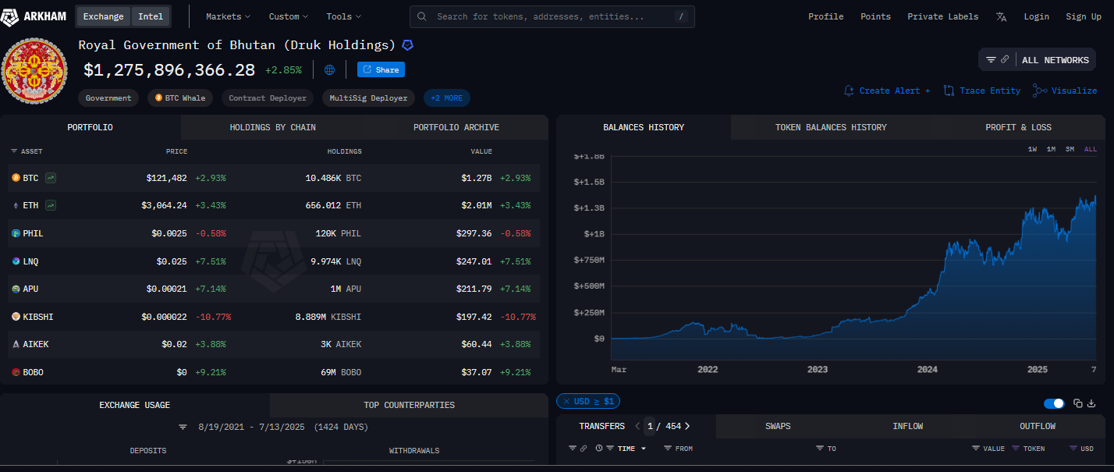This screenshot has width=1114, height=472.
Task: Go to previous transfers page
Action: (x=637, y=426)
